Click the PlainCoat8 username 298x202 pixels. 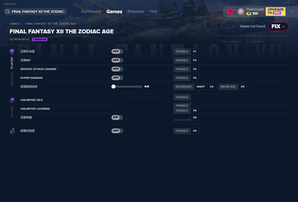[x=255, y=9]
